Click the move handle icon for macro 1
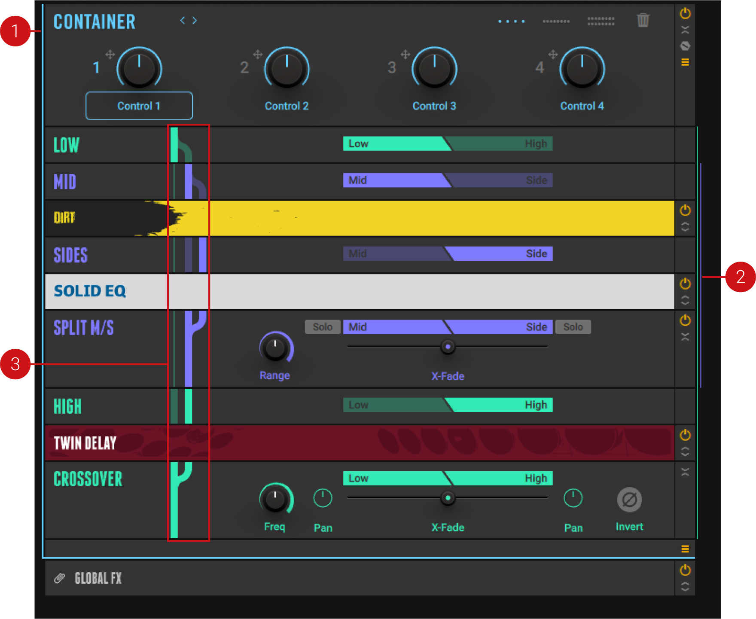 click(x=110, y=55)
